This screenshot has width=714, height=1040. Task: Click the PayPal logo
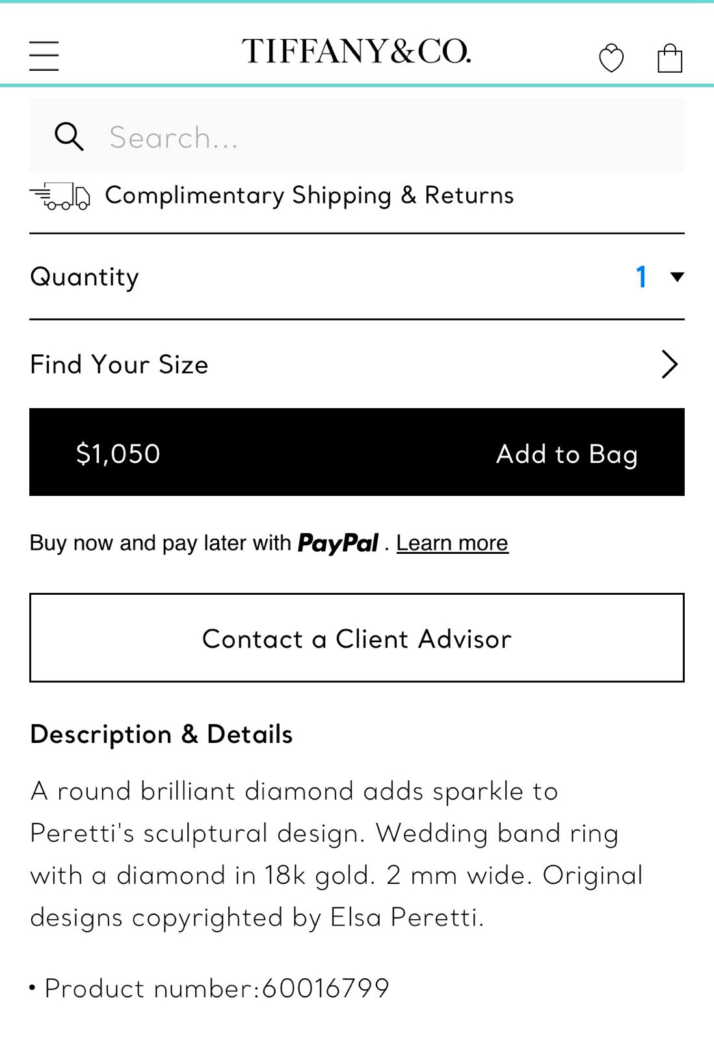click(x=338, y=543)
